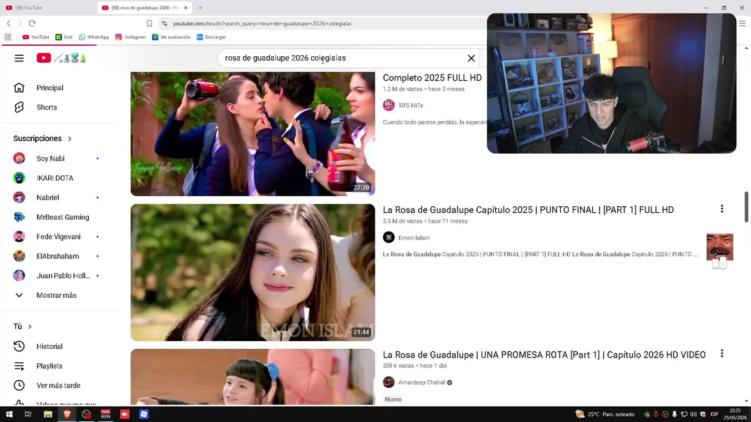751x422 pixels.
Task: Open the Kick bookmark
Action: pyautogui.click(x=64, y=37)
